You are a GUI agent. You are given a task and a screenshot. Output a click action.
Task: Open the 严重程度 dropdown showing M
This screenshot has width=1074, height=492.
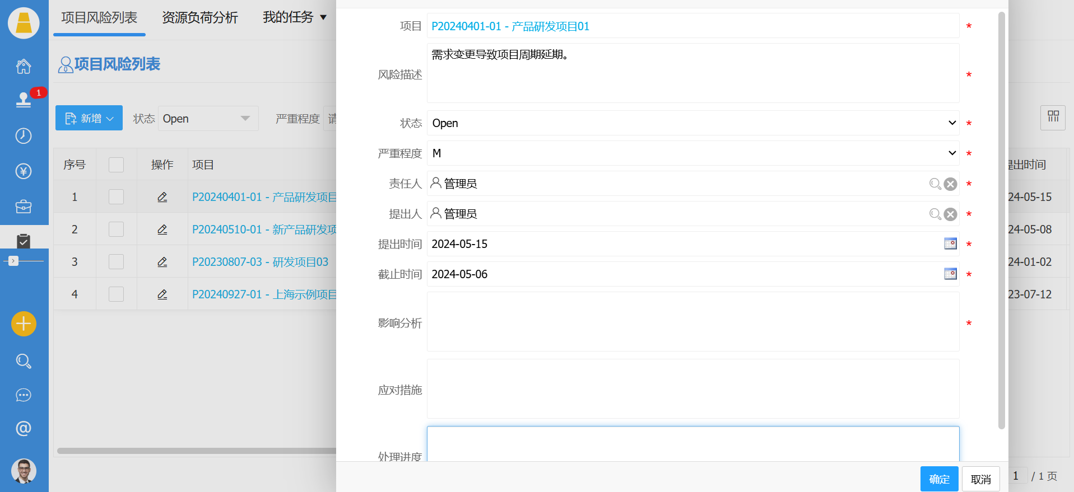(x=692, y=153)
